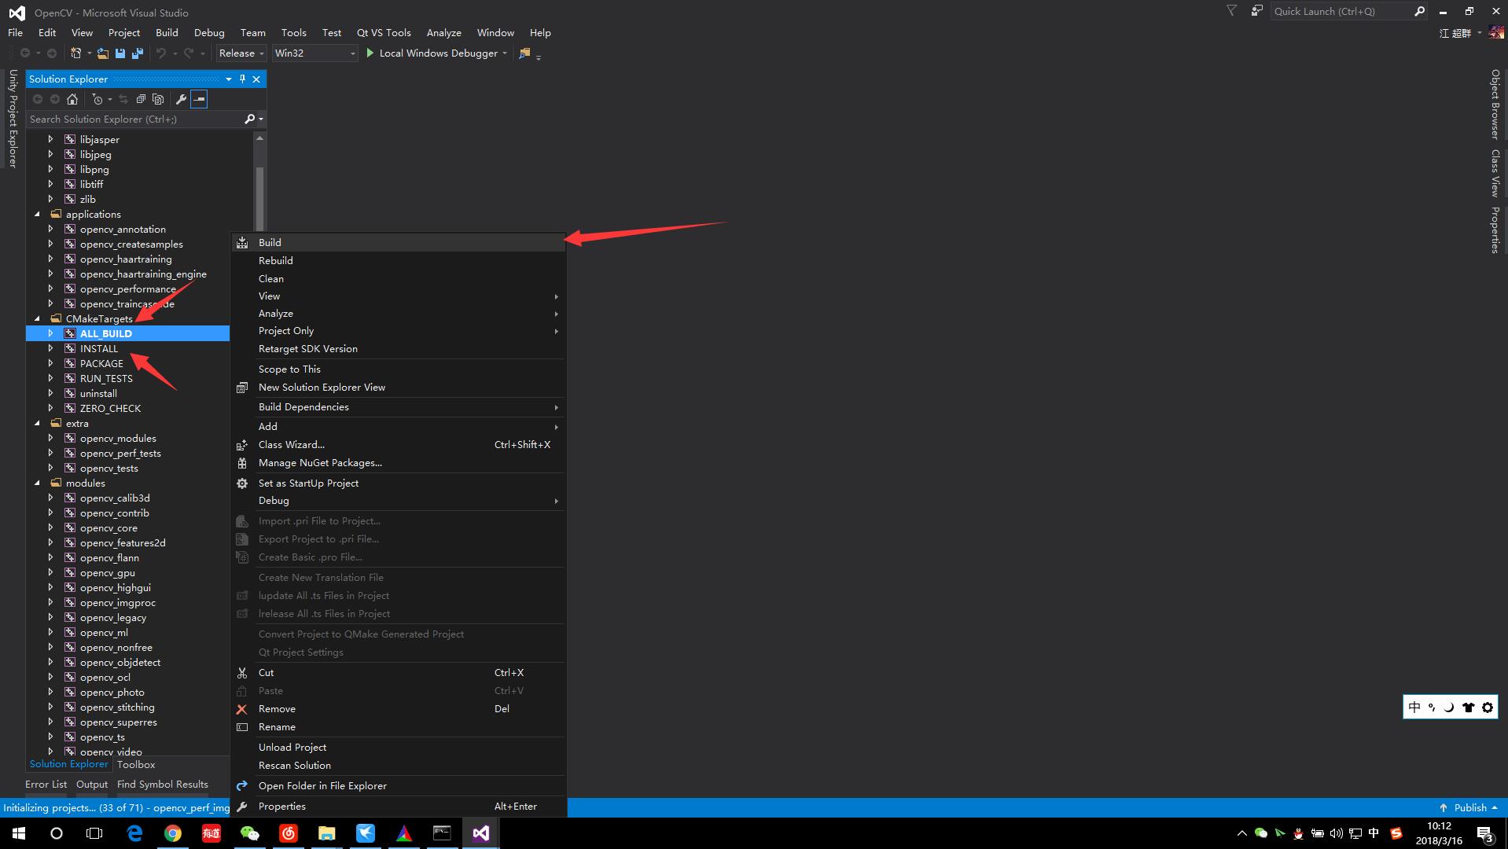Click Collapse All icon in Solution Explorer
Image resolution: width=1508 pixels, height=849 pixels.
(x=141, y=99)
